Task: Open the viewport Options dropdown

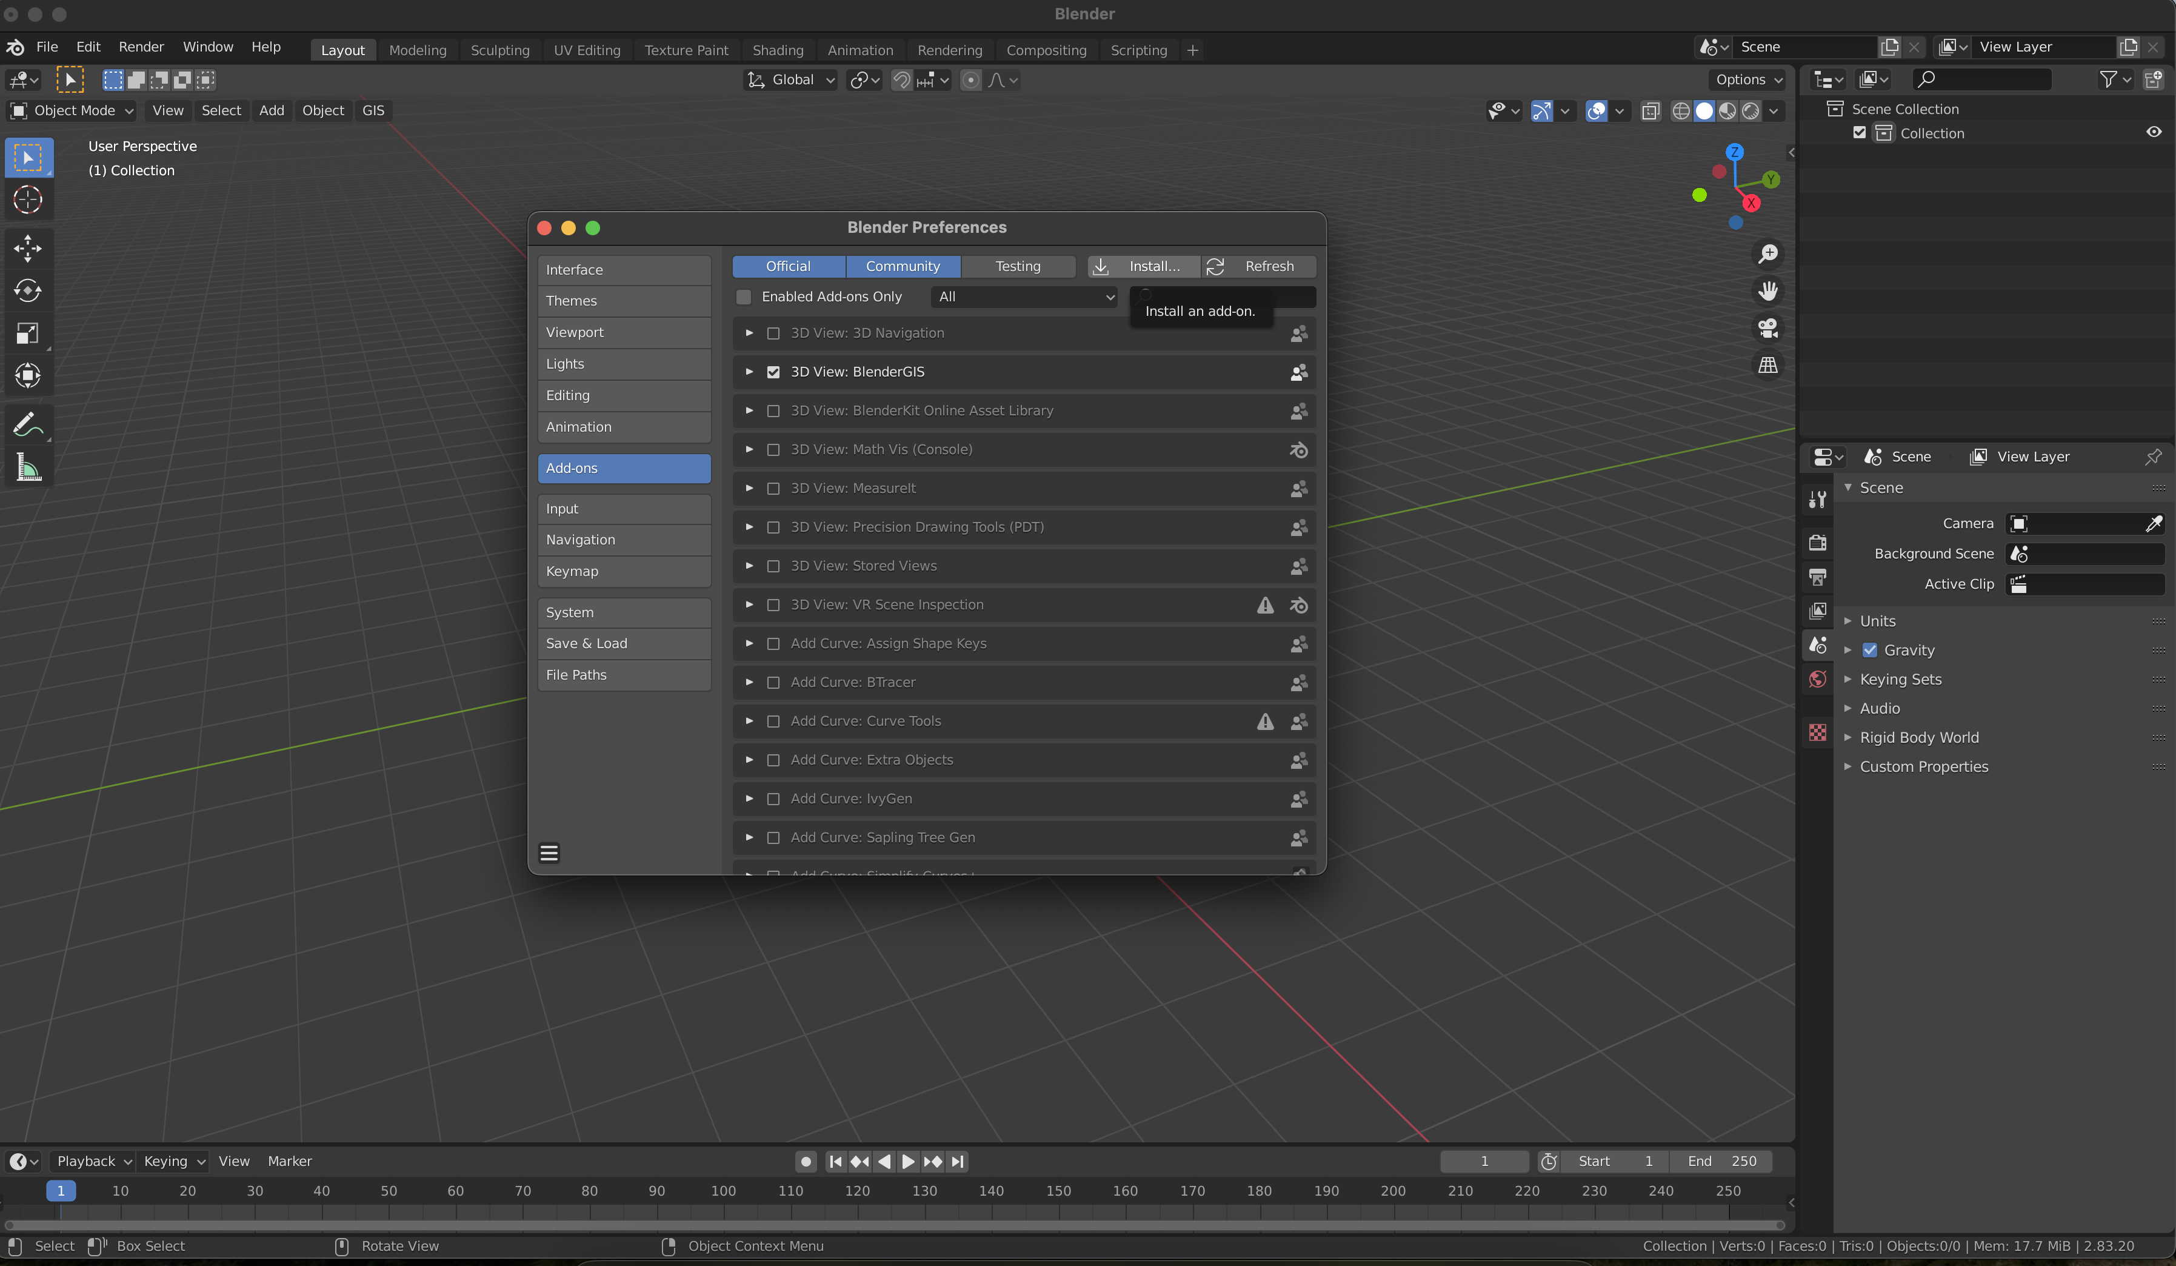Action: pyautogui.click(x=1749, y=79)
